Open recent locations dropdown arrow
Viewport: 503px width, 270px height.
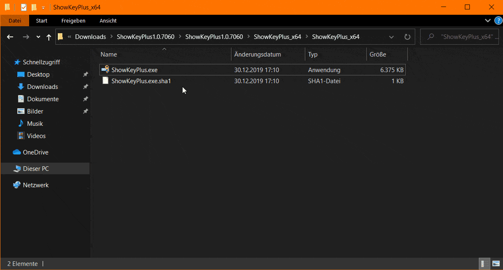click(x=38, y=37)
